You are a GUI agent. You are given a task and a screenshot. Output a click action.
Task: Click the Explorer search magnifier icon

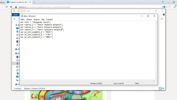pyautogui.click(x=162, y=19)
